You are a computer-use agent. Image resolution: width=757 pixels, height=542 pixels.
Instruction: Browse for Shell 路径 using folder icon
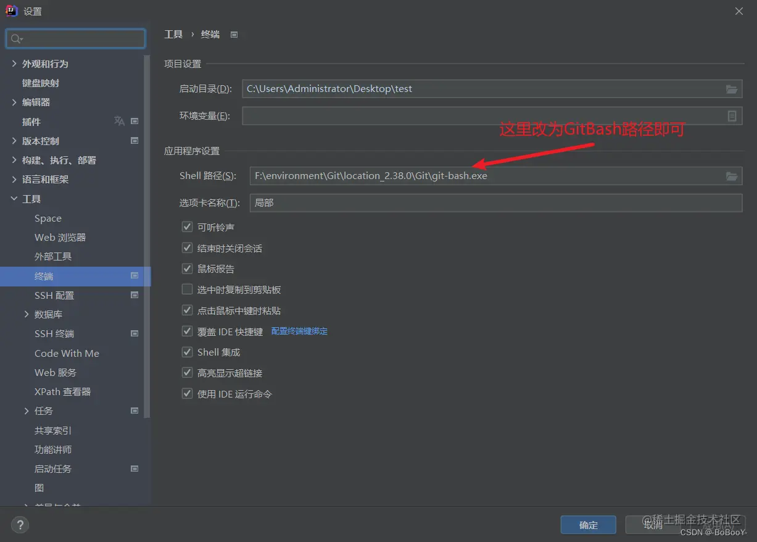click(x=732, y=176)
